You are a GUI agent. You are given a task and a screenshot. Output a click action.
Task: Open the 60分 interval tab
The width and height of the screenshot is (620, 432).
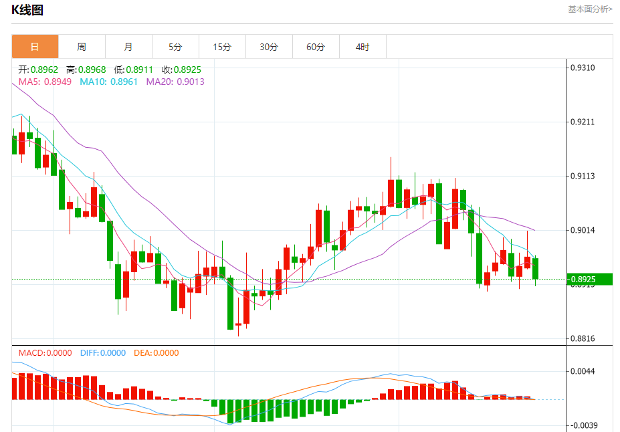click(316, 47)
